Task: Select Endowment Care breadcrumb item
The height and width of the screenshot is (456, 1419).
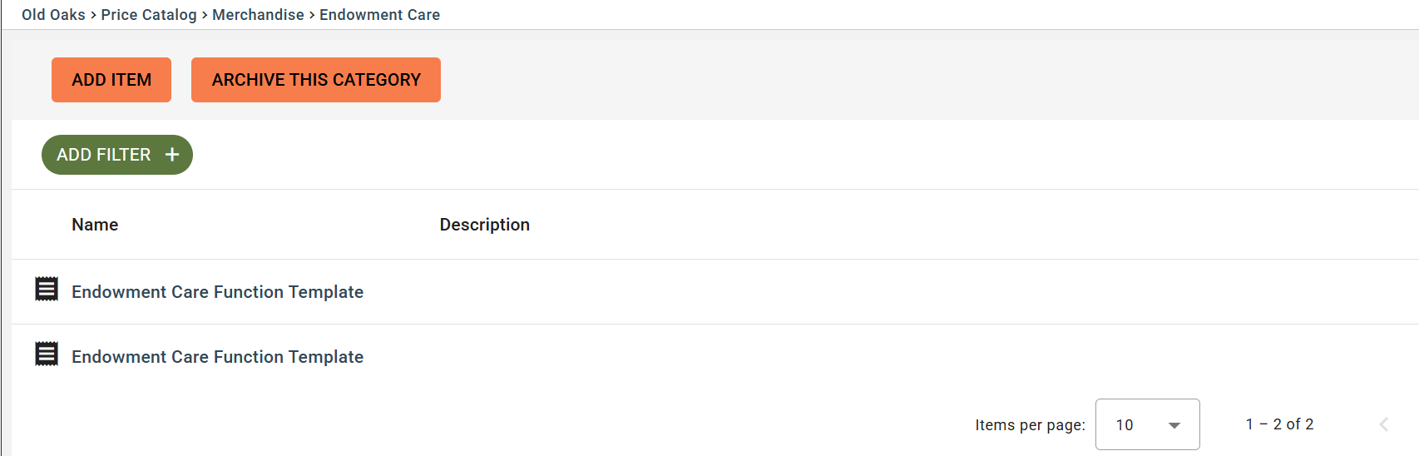Action: pos(379,15)
